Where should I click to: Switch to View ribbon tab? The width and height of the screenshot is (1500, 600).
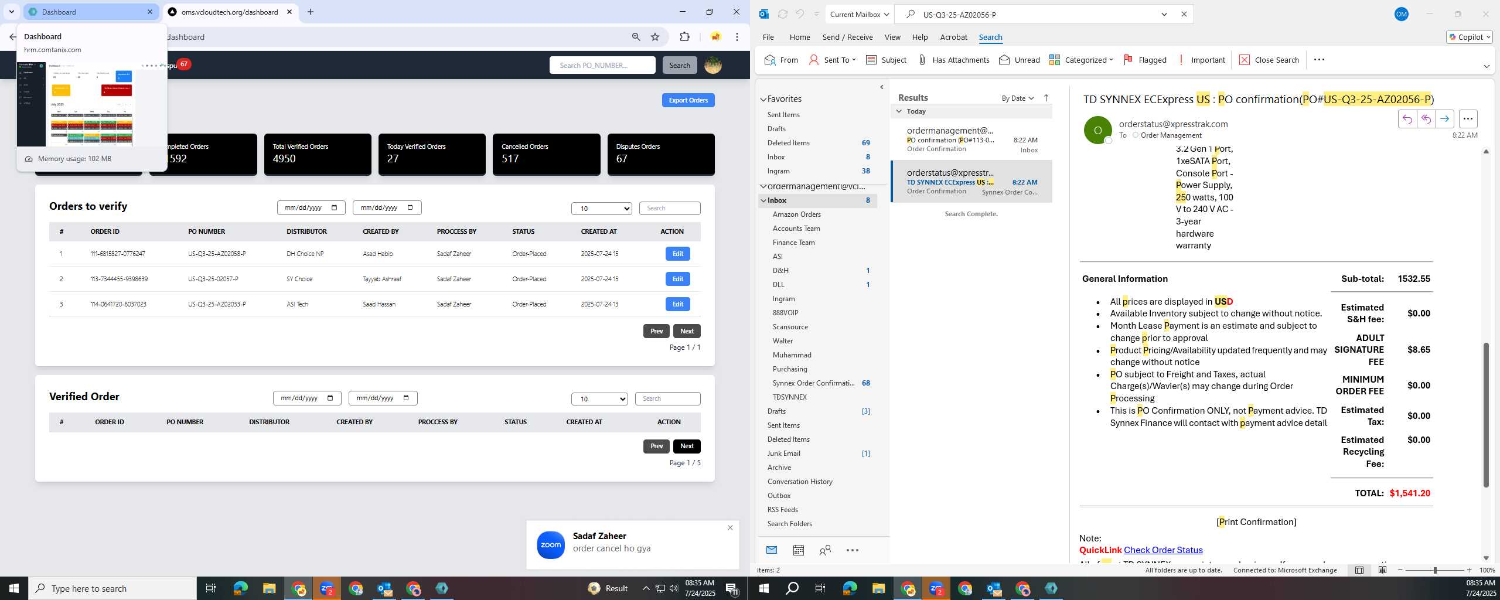[x=892, y=37]
